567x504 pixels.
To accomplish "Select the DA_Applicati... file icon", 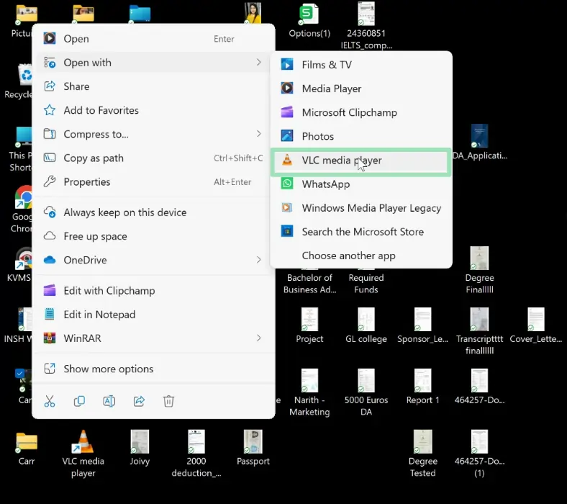I will 479,136.
